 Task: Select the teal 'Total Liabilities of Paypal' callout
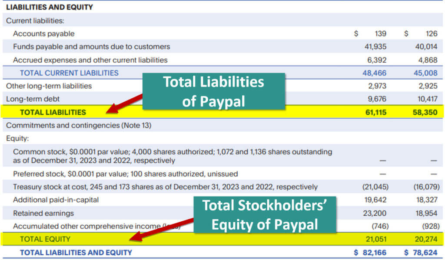[214, 90]
